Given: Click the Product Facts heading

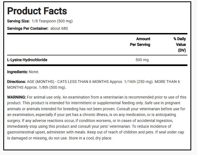Looking at the screenshot, I should pos(37,11).
